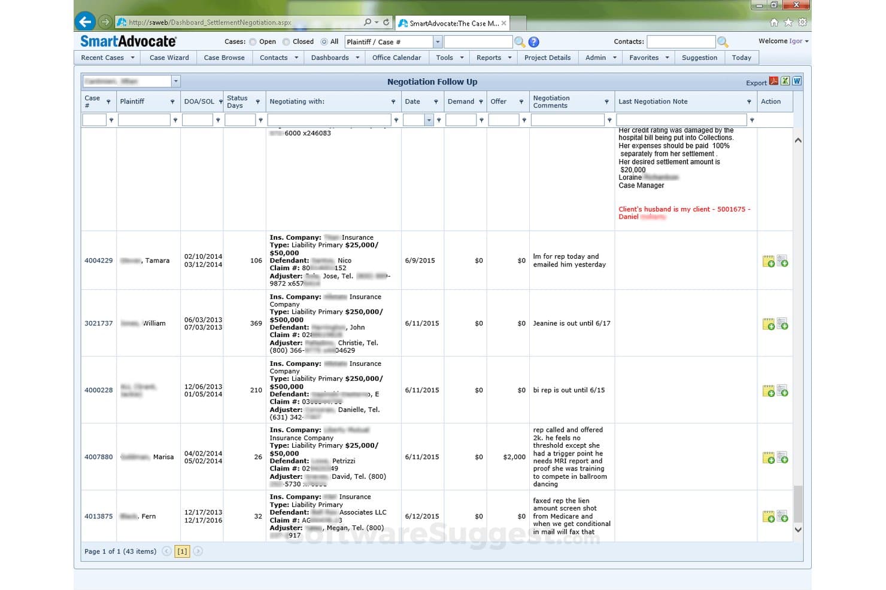Open the blue help question icon
The image size is (886, 590).
(x=534, y=42)
